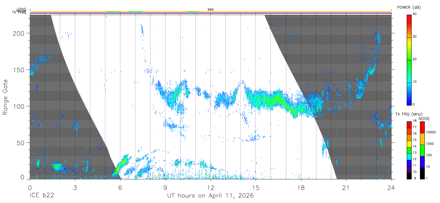Pick the red NOISE swatch above 10000
This screenshot has width=440, height=203.
pos(422,127)
